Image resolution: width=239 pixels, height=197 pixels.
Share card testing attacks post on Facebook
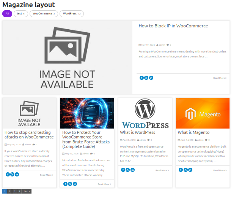8,175
